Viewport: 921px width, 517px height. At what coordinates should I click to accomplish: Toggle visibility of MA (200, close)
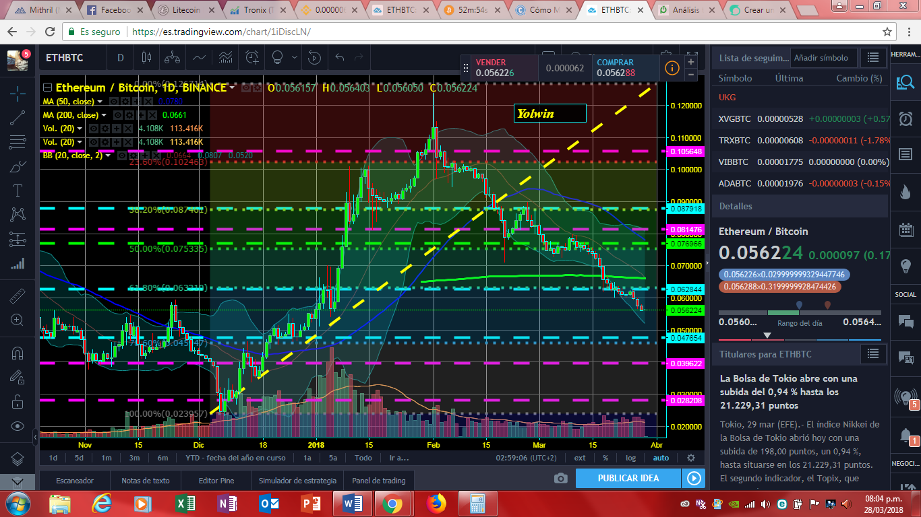[119, 115]
